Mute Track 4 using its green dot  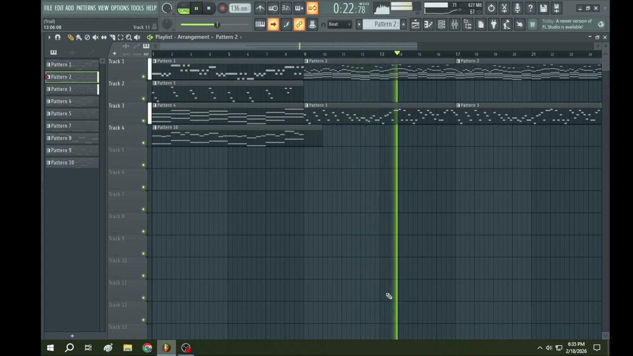tap(143, 143)
